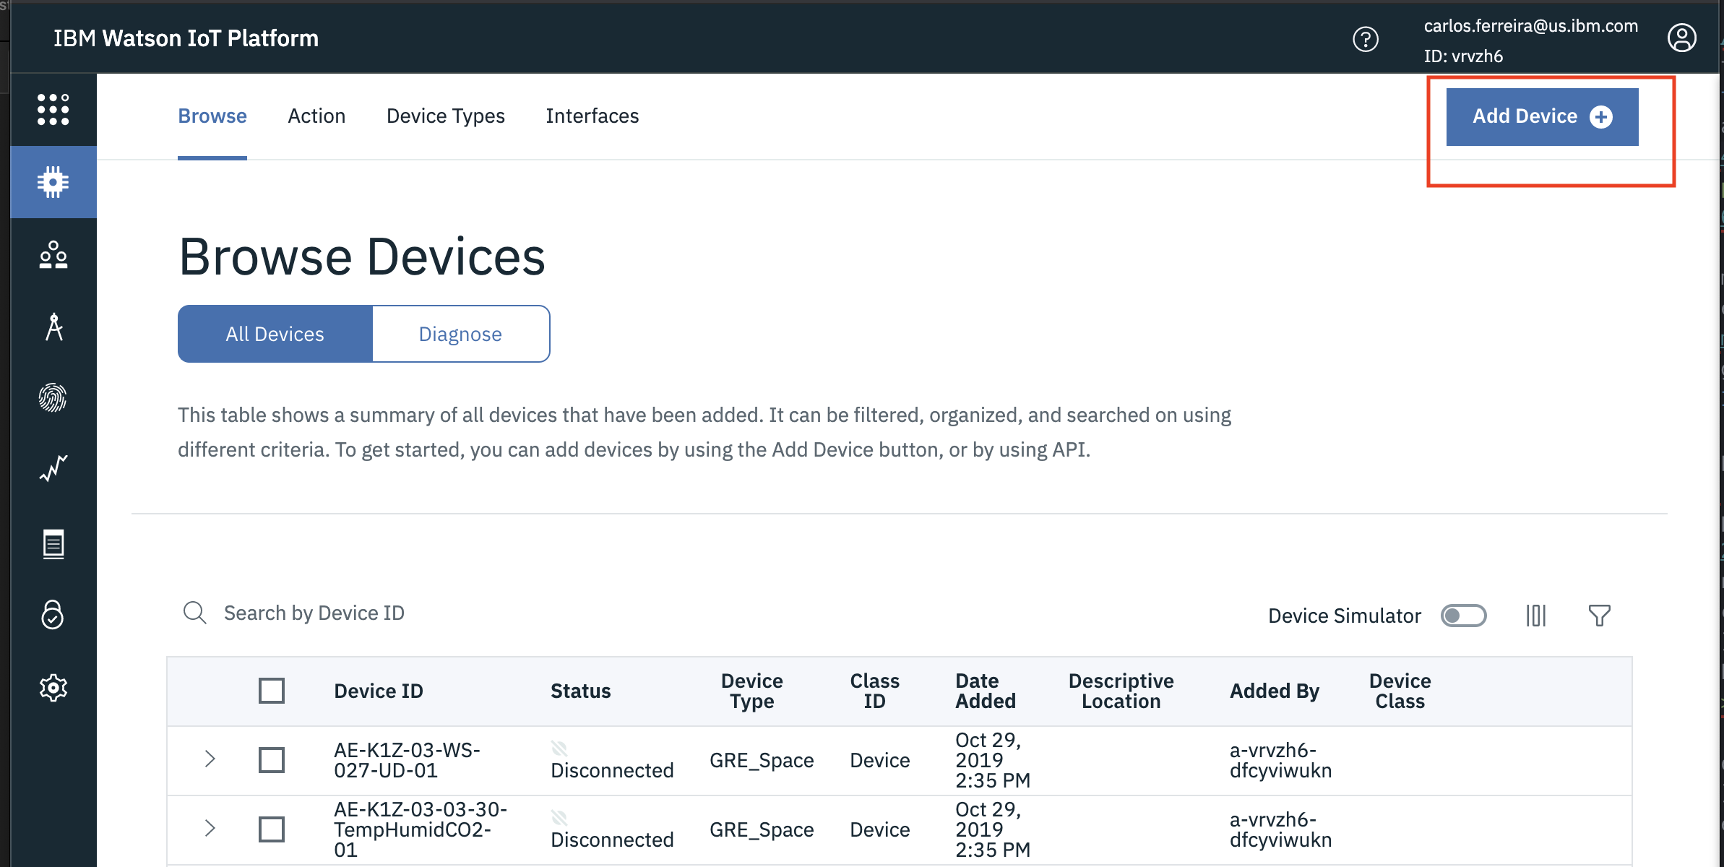Expand the AE-K1Z-03-03-30-TempHumidCO2-01 row

coord(210,828)
